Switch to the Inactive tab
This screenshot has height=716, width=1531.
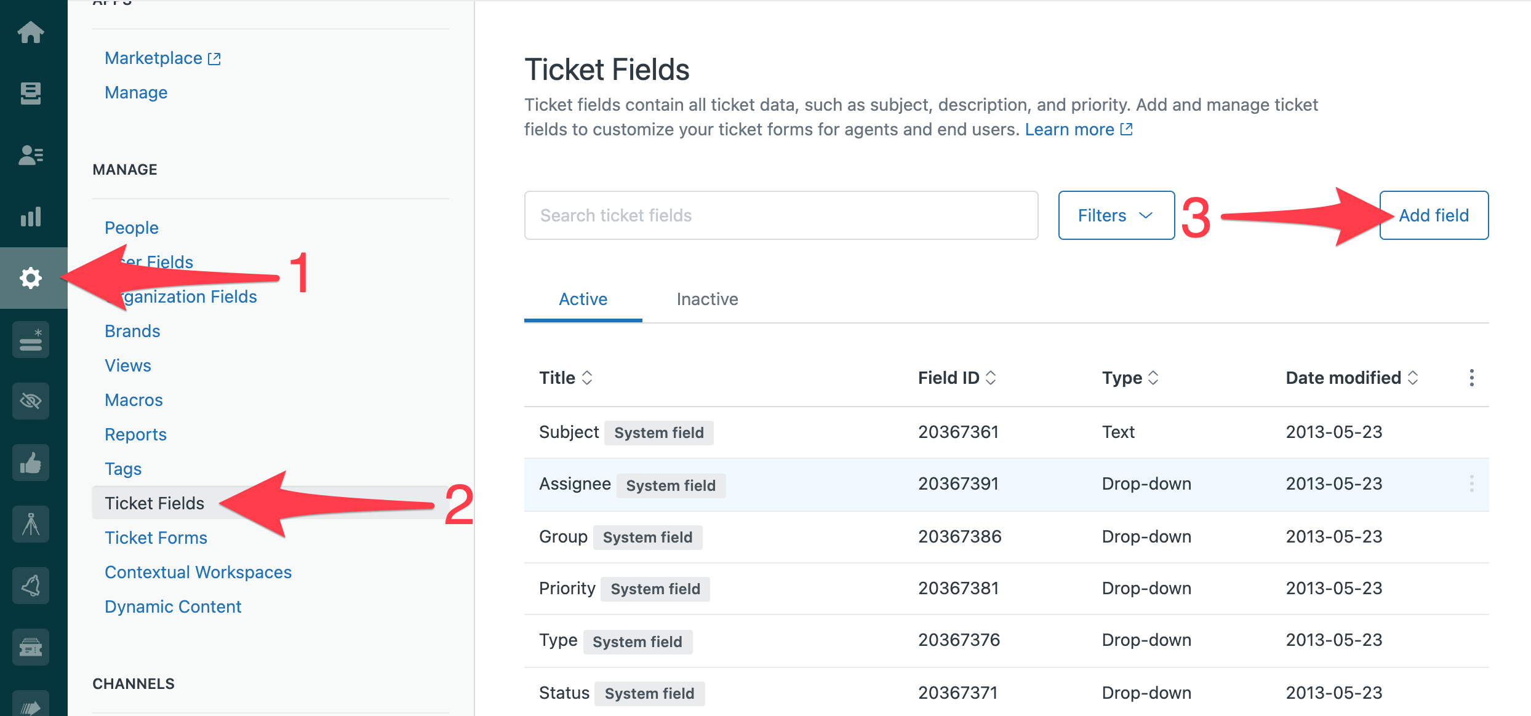(x=707, y=299)
